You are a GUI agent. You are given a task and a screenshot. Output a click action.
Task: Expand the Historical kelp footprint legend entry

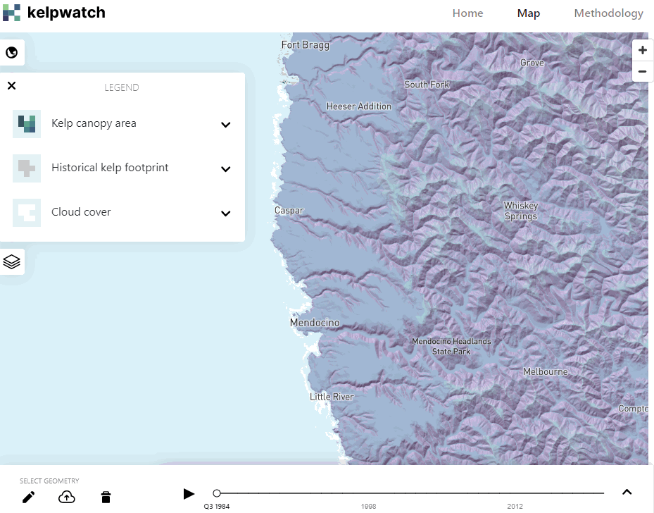point(225,169)
